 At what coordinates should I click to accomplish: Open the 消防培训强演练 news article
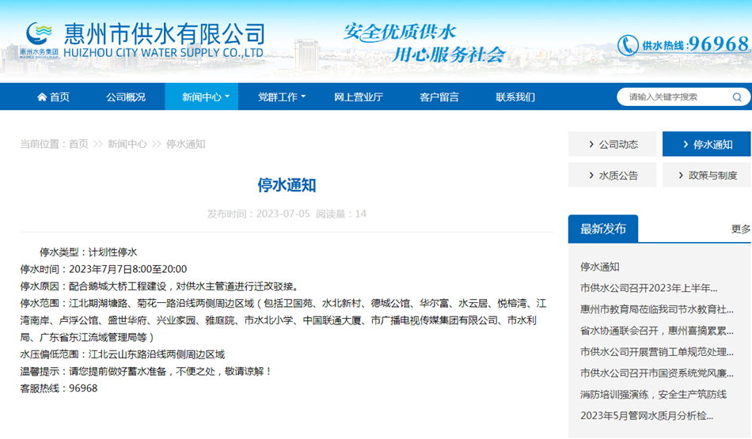pyautogui.click(x=653, y=394)
